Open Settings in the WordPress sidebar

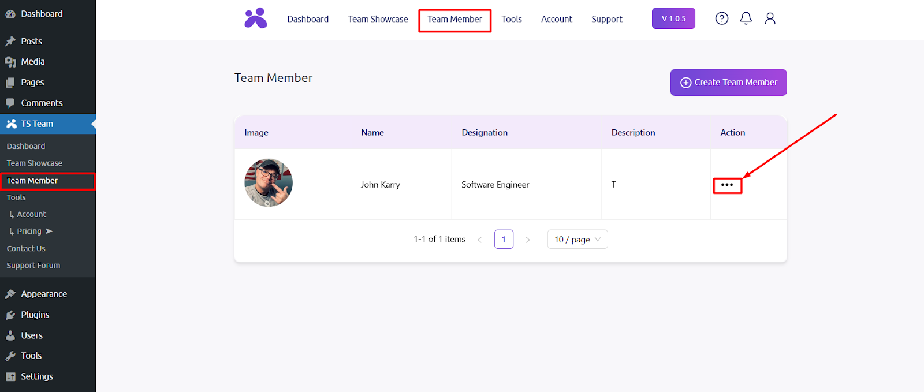click(36, 376)
